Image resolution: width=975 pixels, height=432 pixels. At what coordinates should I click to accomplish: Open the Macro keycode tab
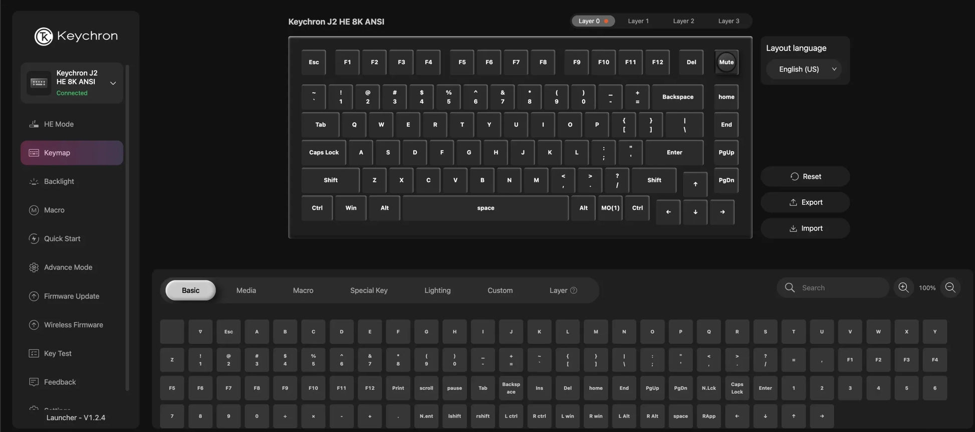point(303,290)
